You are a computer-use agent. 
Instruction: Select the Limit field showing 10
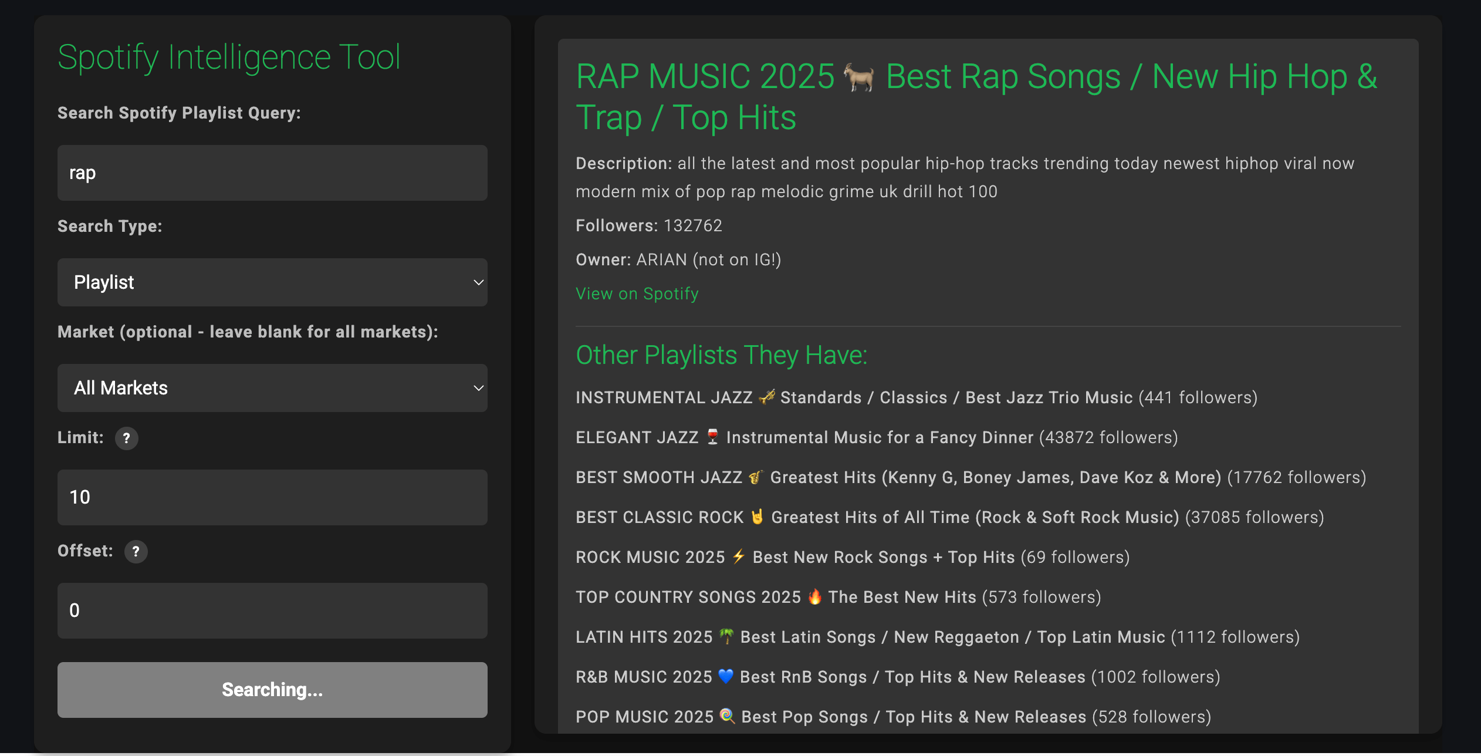click(272, 497)
